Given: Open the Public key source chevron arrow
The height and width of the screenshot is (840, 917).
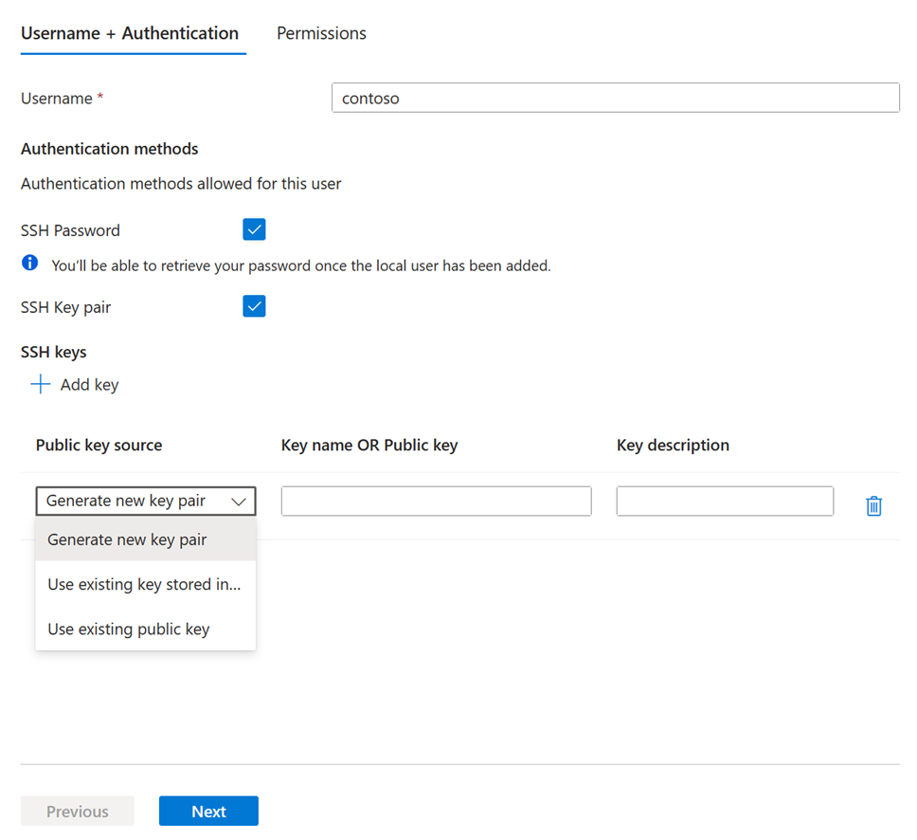Looking at the screenshot, I should 239,501.
